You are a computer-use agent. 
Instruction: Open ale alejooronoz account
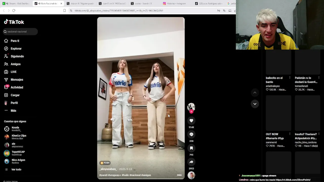click(14, 145)
